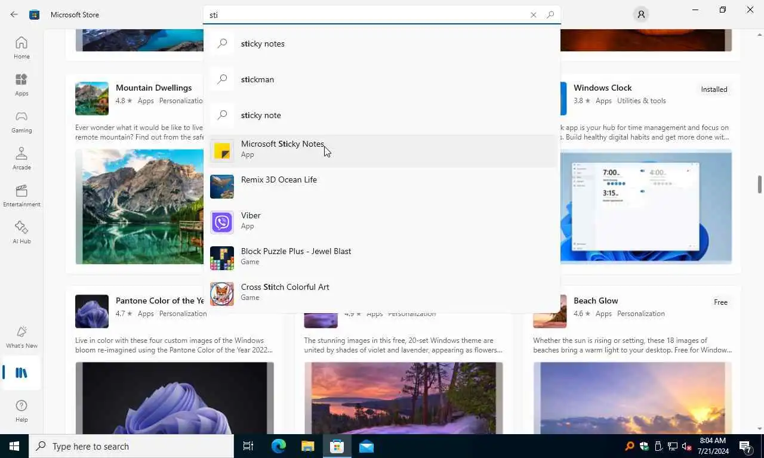This screenshot has width=764, height=458.
Task: Launch Microsoft Edge from the taskbar
Action: [279, 446]
